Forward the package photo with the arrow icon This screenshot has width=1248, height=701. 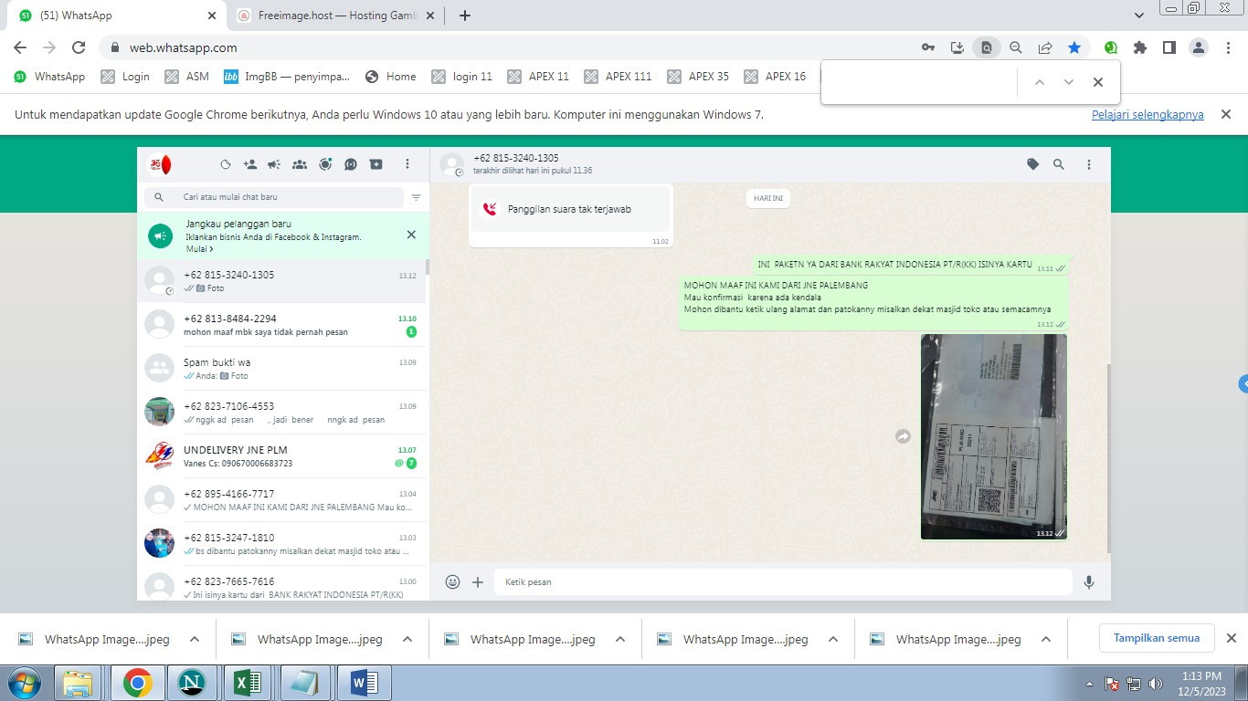(903, 437)
